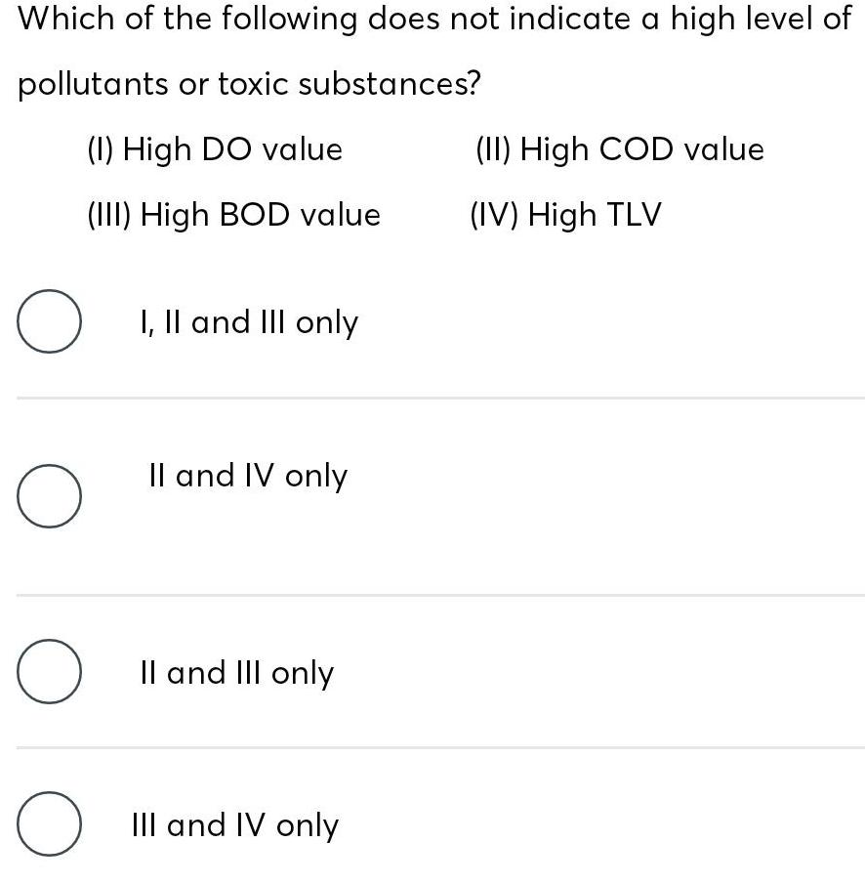The width and height of the screenshot is (865, 884).
Task: Click the 'III and IV only' answer text
Action: (x=234, y=825)
